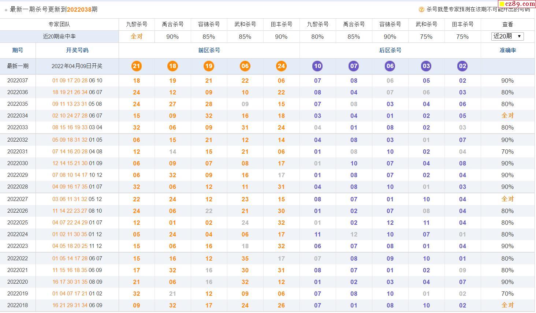Screen dimensions: 536x313
Task: Click the 准确率 column header
Action: point(507,51)
